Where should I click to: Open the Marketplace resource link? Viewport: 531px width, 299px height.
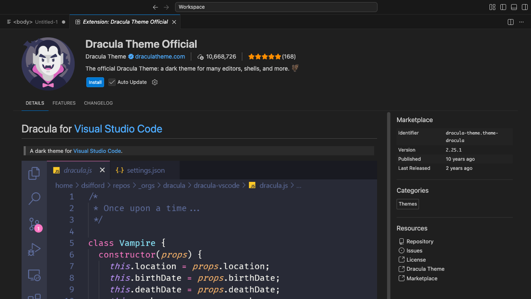pos(422,278)
